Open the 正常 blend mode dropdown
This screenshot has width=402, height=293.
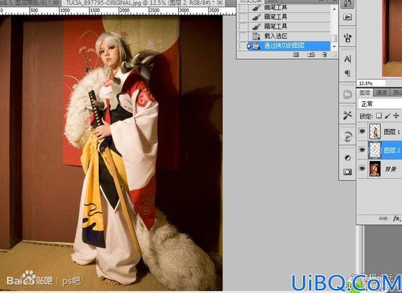pos(380,104)
